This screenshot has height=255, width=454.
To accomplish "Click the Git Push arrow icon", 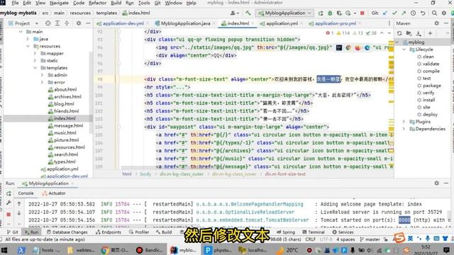I will pos(404,13).
